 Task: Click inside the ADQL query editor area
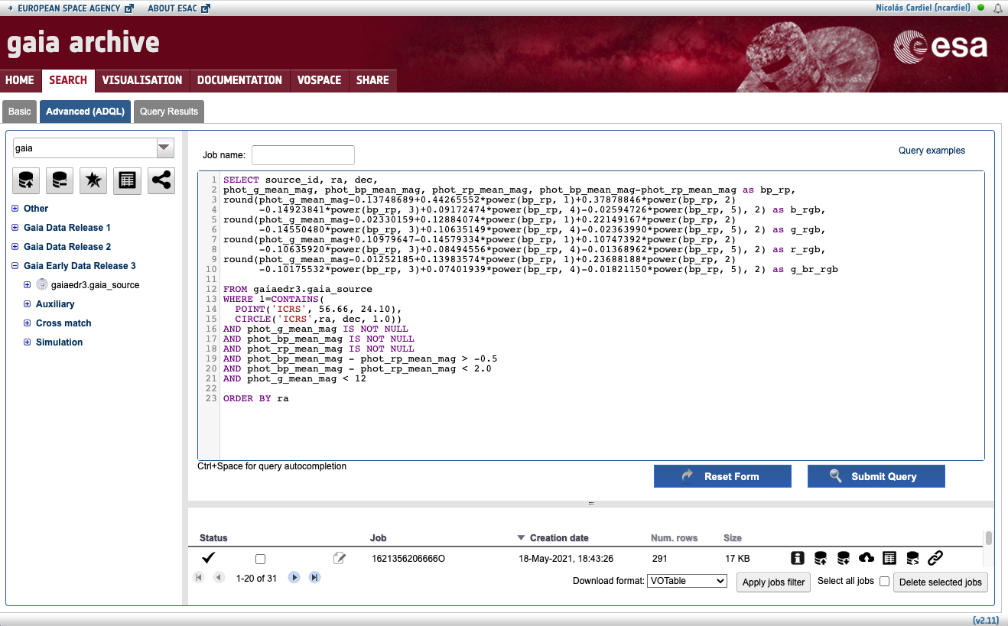(591, 316)
